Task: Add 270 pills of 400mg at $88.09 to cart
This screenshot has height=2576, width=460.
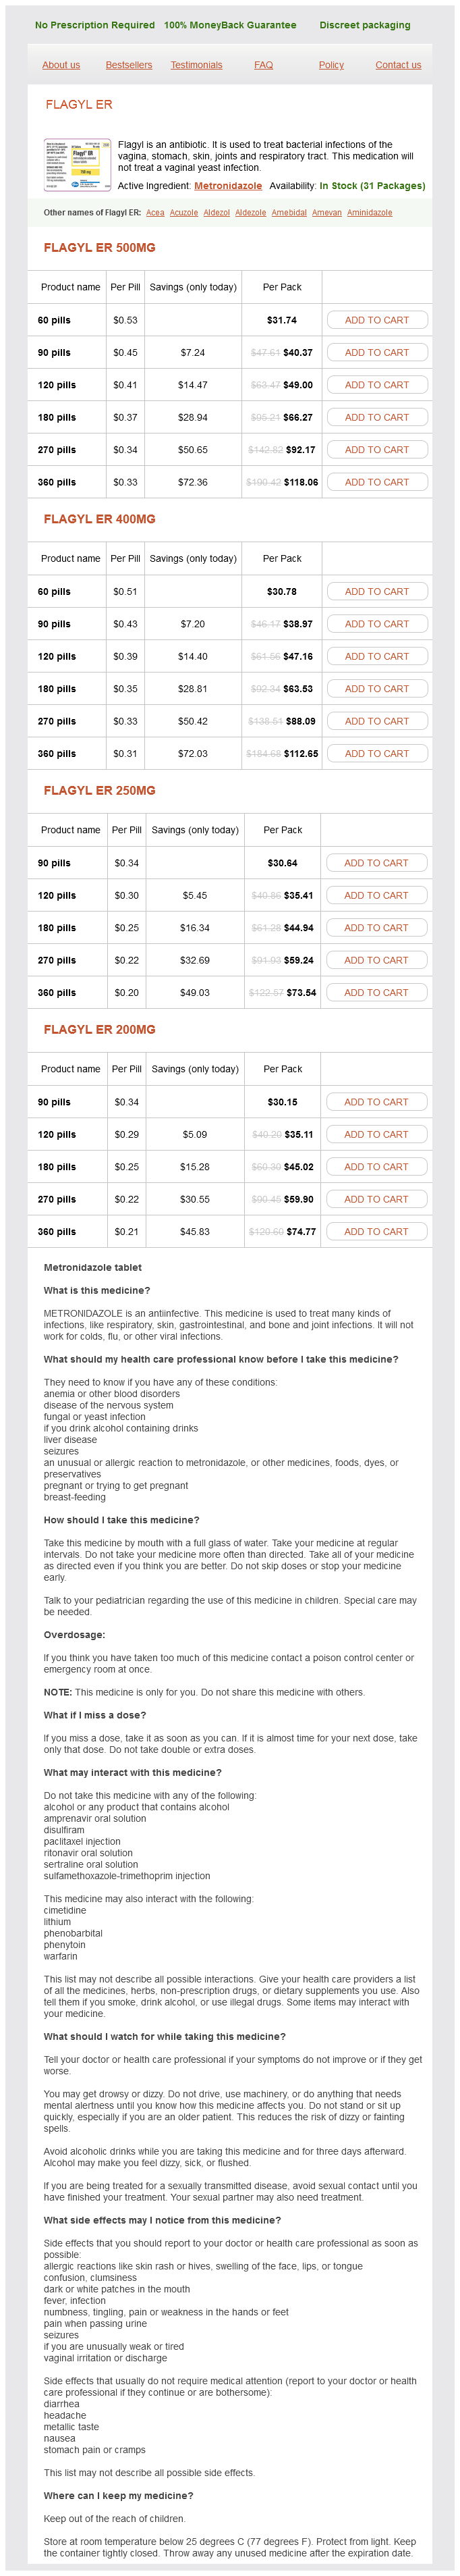Action: point(376,721)
